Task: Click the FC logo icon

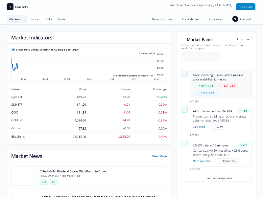Action: [x=10, y=7]
